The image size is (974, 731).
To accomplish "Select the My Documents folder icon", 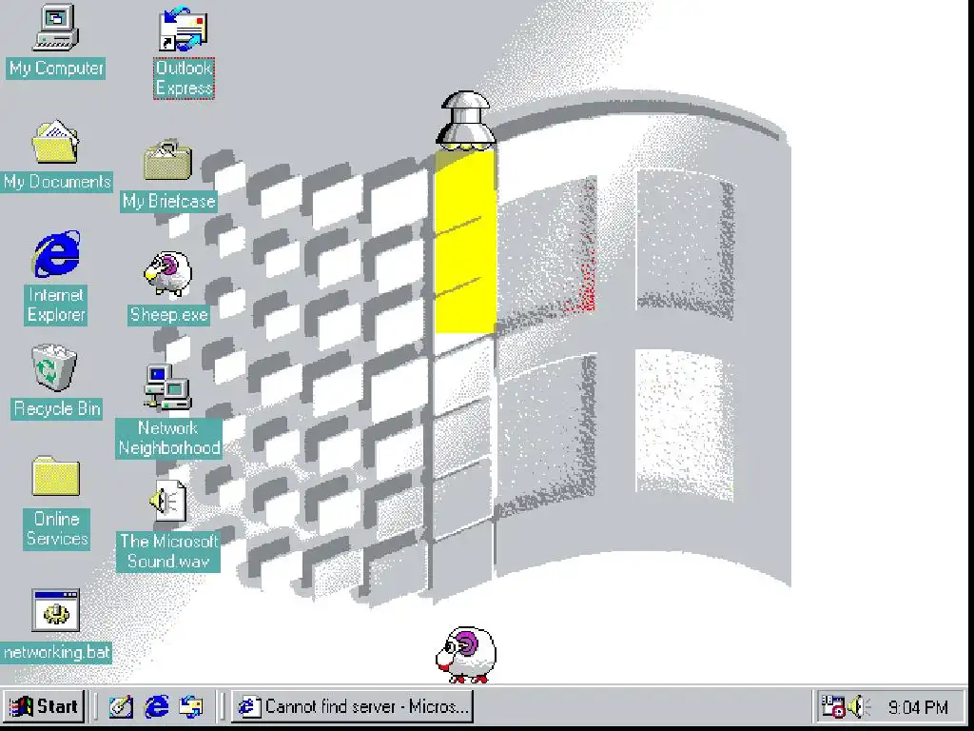I will tap(56, 143).
